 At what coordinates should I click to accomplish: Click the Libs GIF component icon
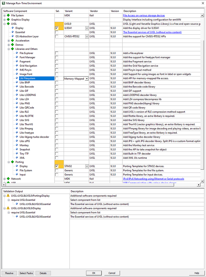coord(17,91)
